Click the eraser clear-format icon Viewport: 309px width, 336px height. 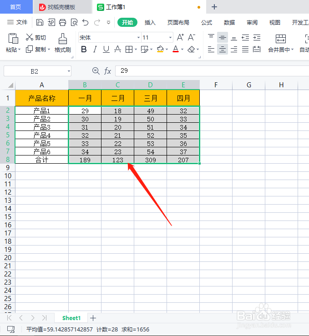pyautogui.click(x=191, y=50)
